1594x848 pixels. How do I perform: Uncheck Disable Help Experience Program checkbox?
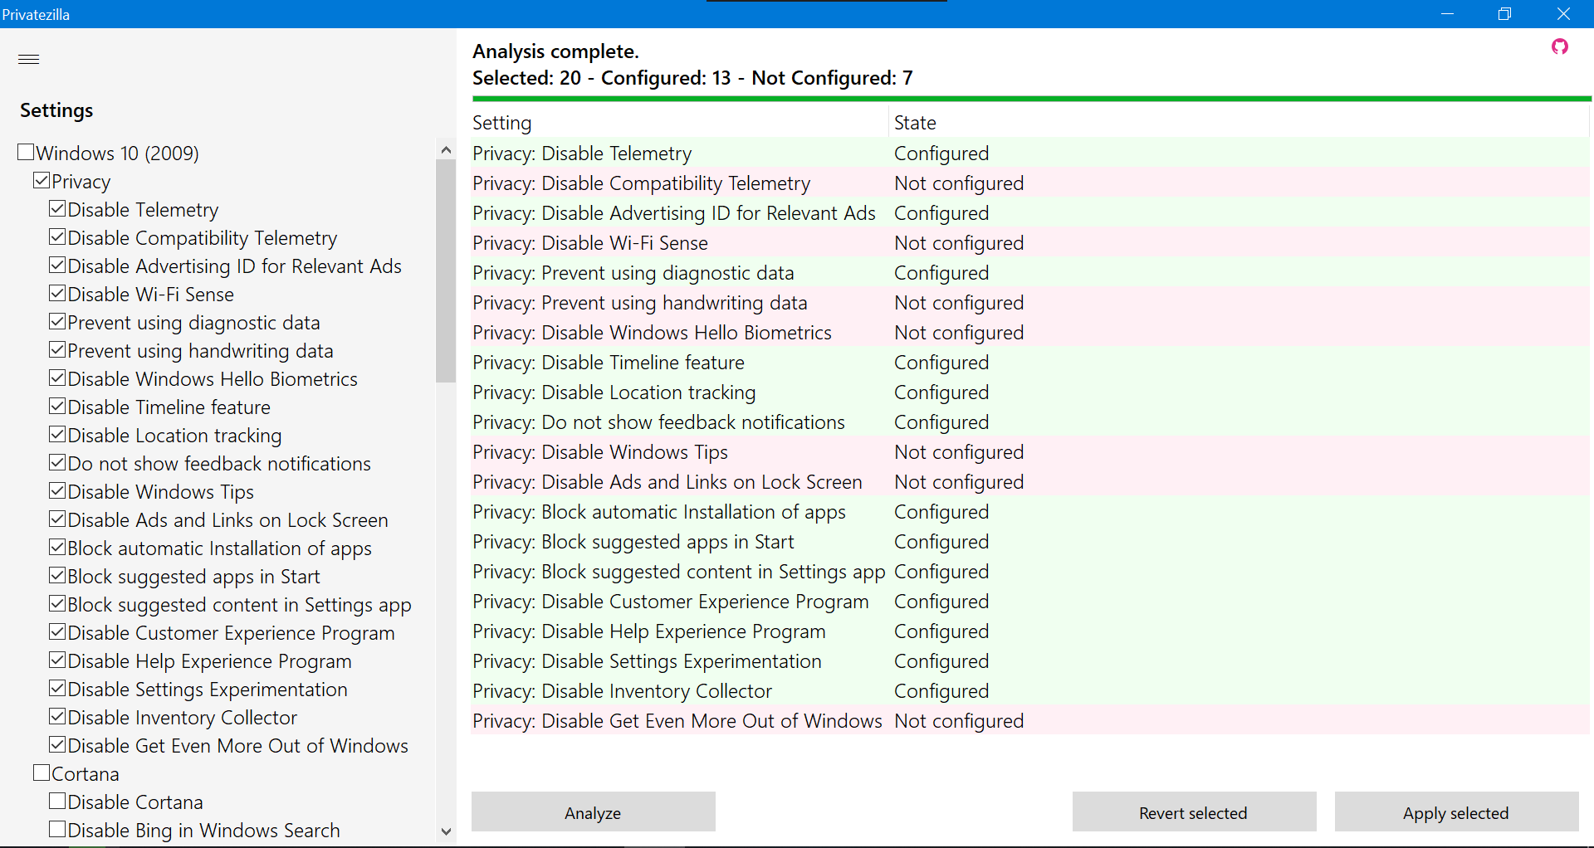[57, 660]
